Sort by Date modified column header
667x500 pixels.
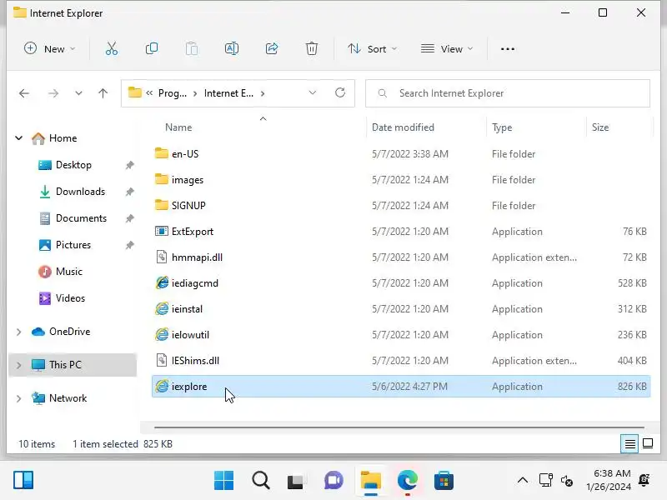pyautogui.click(x=403, y=127)
